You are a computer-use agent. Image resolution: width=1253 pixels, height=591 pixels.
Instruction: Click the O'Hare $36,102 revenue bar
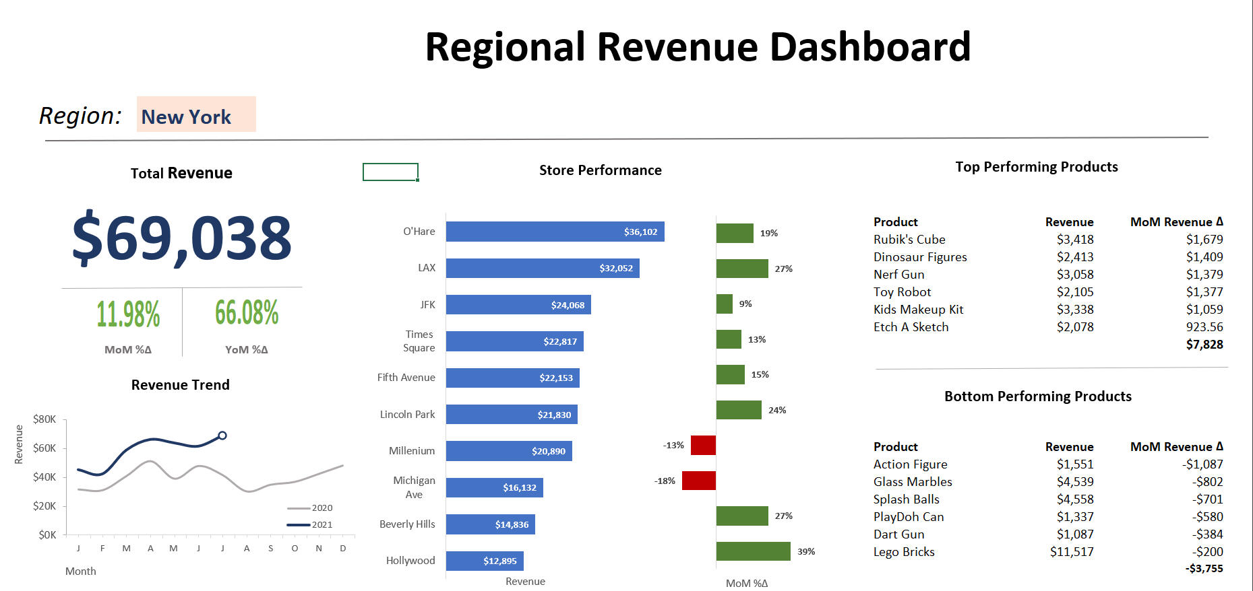(x=554, y=232)
